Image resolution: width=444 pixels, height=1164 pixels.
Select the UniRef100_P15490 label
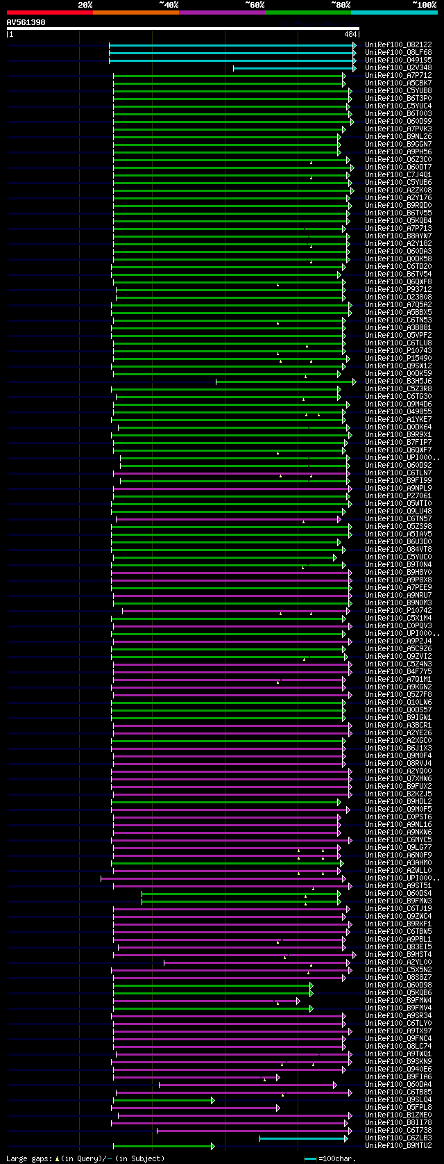pos(398,358)
